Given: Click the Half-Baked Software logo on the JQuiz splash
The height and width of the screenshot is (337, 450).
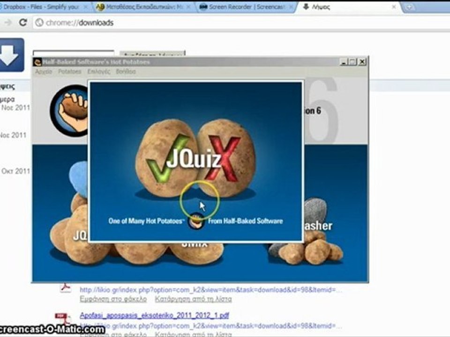Looking at the screenshot, I should (x=195, y=220).
